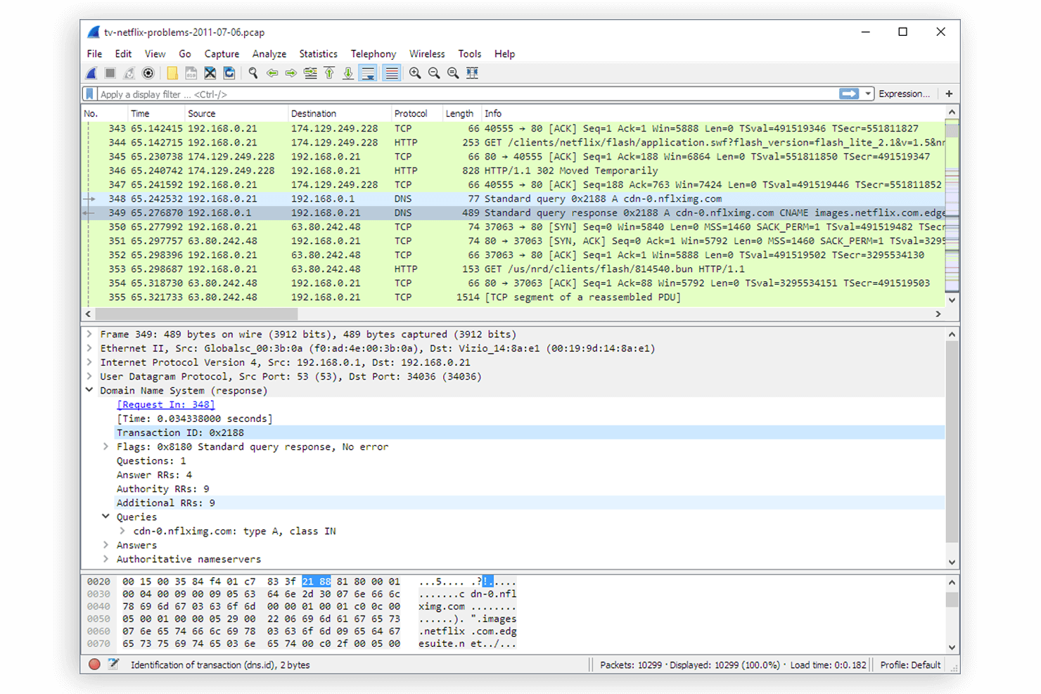Expand the Internet Protocol Version 4 layer
Viewport: 1041px width, 694px height.
[x=89, y=362]
